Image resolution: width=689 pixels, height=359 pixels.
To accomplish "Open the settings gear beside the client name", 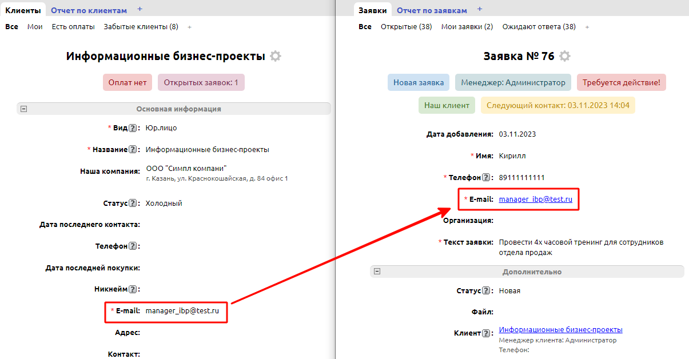I will 276,55.
